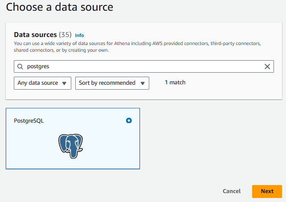This screenshot has height=202, width=286.
Task: Click the Athena connectors description text
Action: 137,47
